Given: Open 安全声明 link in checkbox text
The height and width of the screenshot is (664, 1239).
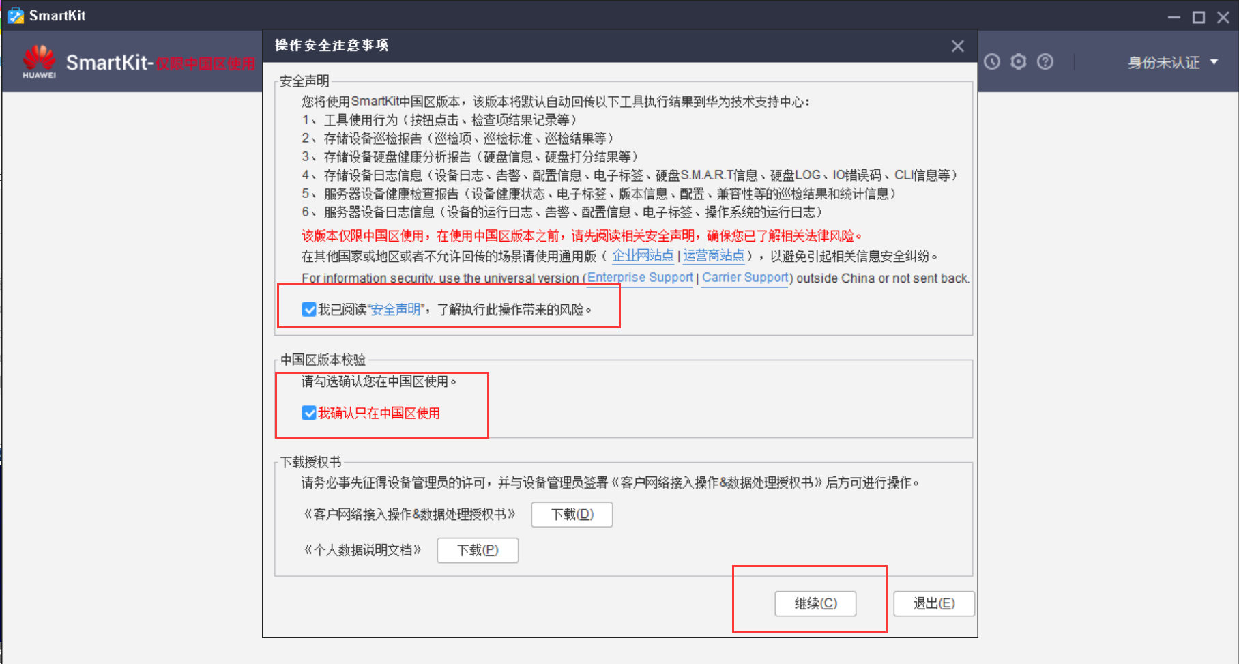Looking at the screenshot, I should pyautogui.click(x=394, y=309).
